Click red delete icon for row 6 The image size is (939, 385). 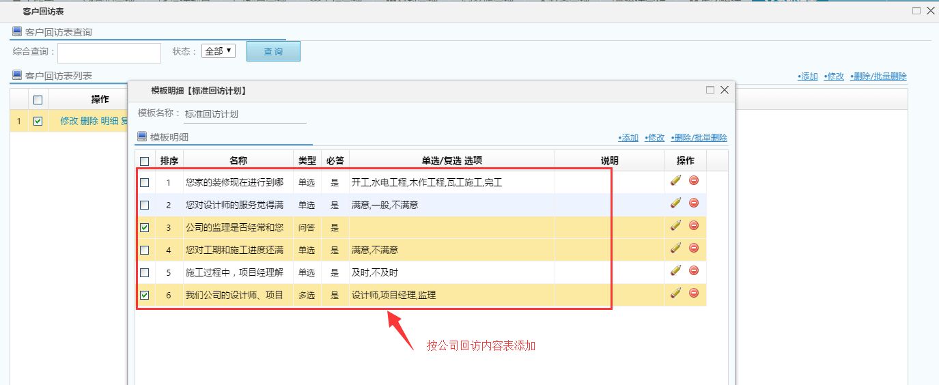(694, 294)
